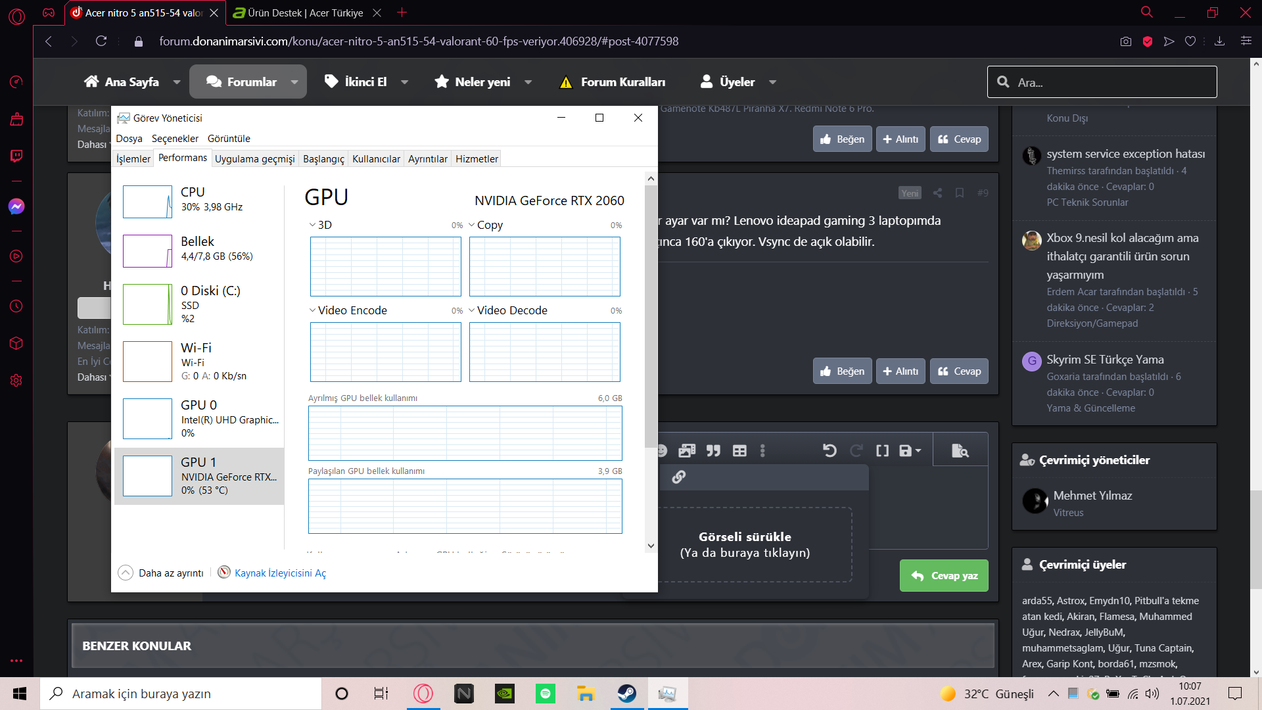Switch to Uygulama geçmişi tab
Screen dimensions: 1262x710
click(255, 159)
